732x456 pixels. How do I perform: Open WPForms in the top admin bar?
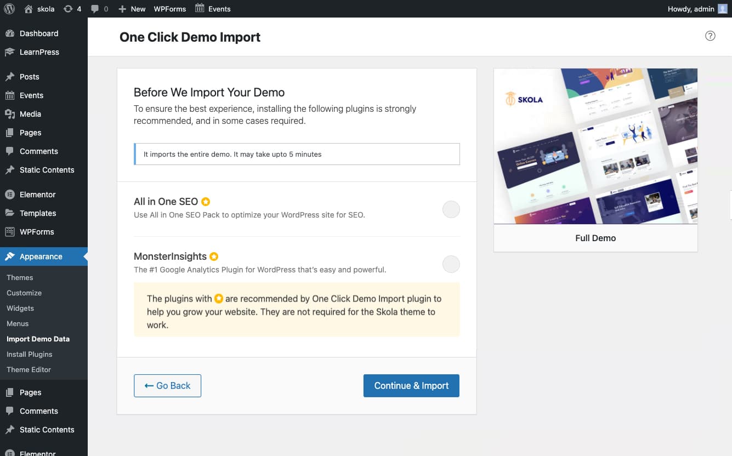(x=169, y=9)
